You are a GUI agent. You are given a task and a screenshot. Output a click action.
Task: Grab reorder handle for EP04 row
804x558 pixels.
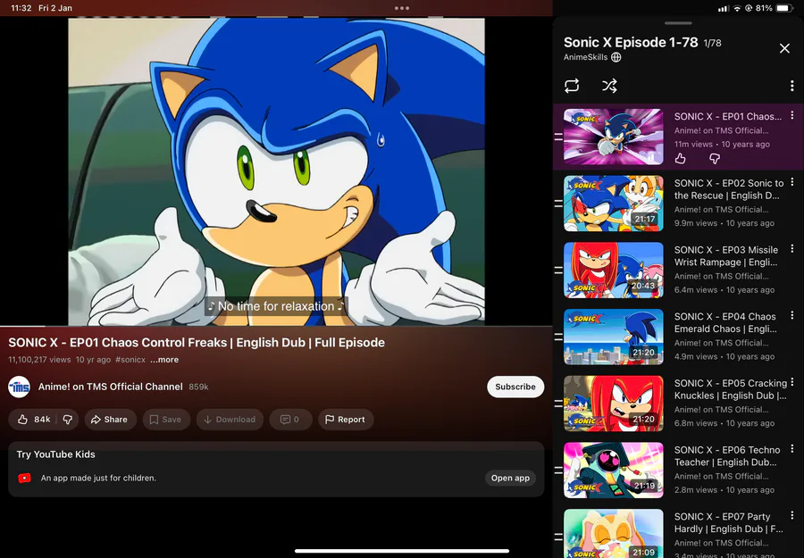point(558,337)
